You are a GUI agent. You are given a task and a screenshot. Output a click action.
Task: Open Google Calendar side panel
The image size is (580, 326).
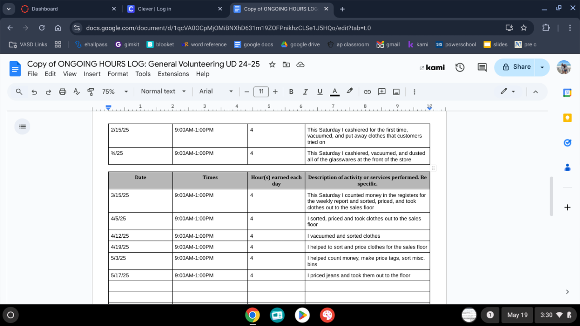pos(567,92)
